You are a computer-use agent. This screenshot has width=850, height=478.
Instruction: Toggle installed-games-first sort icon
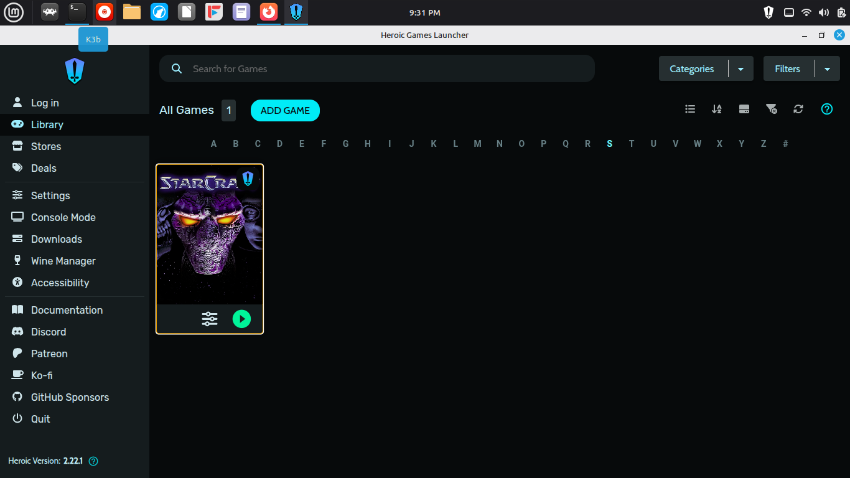click(x=744, y=109)
